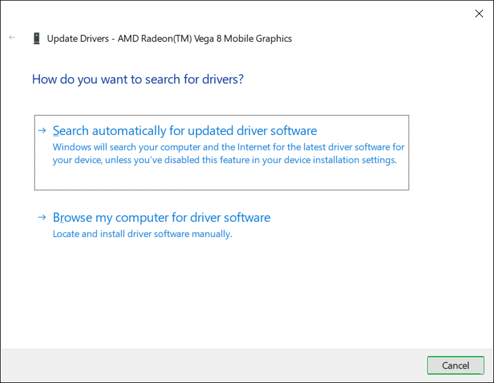
Task: Click the 'Windows will search your computer' description text
Action: pyautogui.click(x=229, y=154)
